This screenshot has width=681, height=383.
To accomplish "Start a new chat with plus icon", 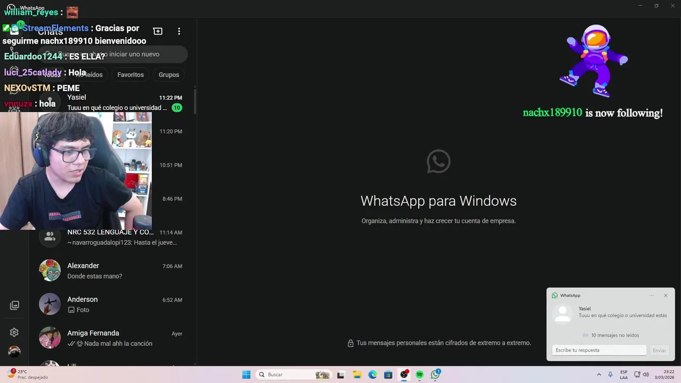I will tap(157, 31).
